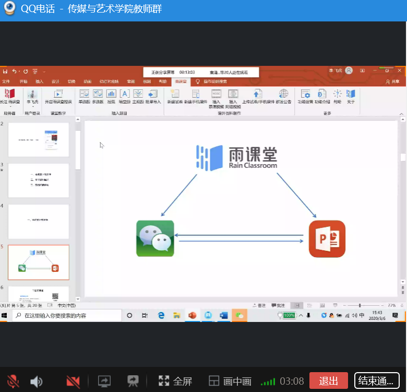The image size is (407, 392).
Task: Click the insert MOOC video icon
Action: tap(216, 99)
